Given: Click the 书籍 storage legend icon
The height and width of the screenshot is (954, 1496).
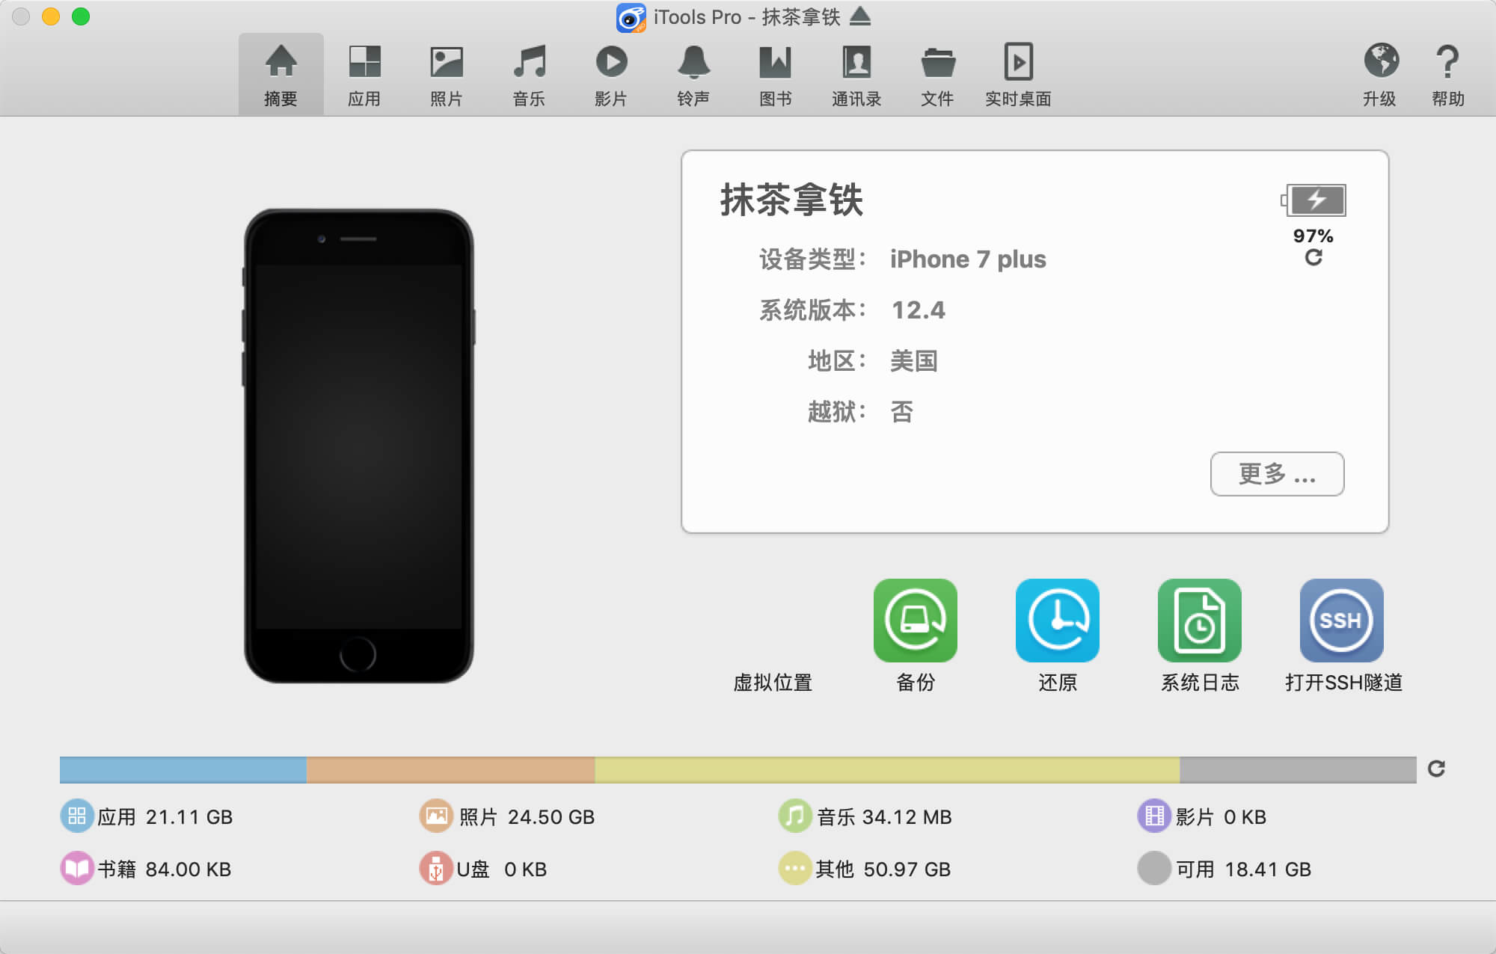Looking at the screenshot, I should pos(77,868).
